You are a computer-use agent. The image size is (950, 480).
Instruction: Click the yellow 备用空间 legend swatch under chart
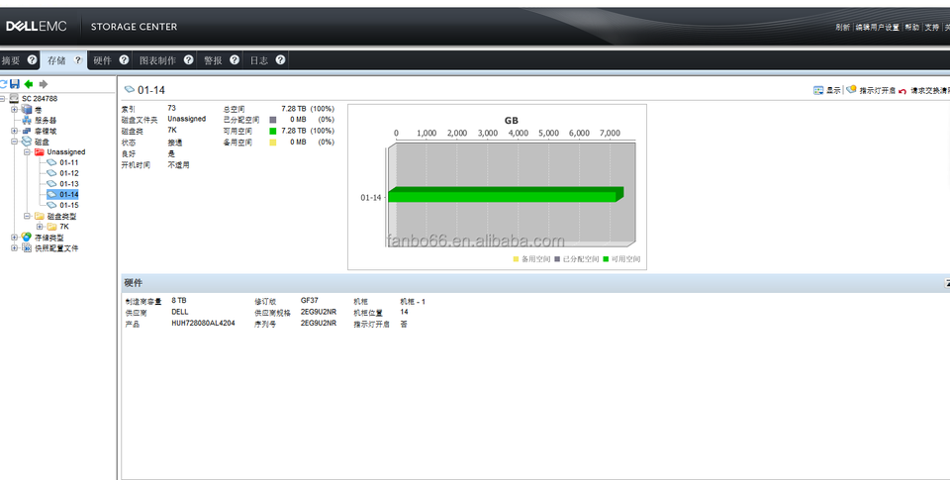517,258
